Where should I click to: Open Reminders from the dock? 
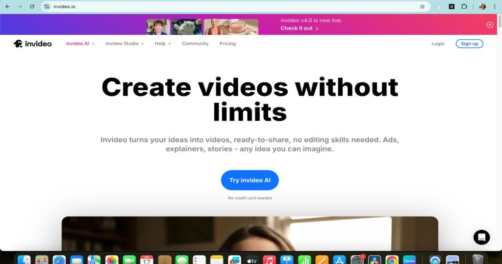199,260
